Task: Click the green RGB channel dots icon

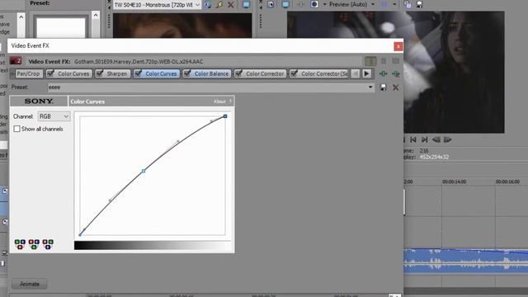Action: pos(34,244)
